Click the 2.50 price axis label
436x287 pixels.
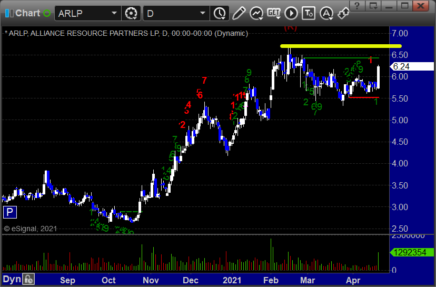(400, 229)
